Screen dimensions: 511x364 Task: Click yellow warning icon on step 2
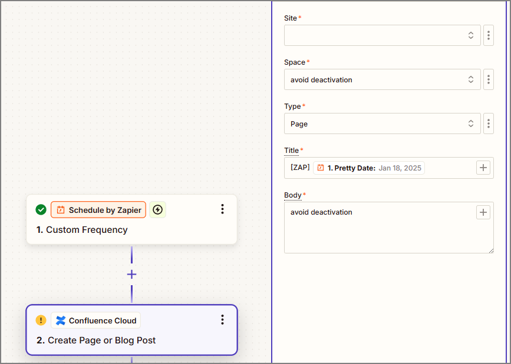pyautogui.click(x=41, y=320)
